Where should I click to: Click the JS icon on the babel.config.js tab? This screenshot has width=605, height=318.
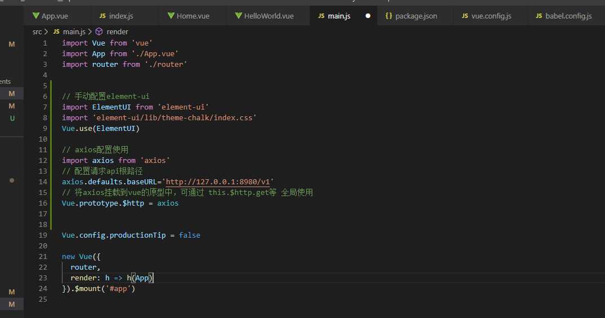click(x=539, y=16)
